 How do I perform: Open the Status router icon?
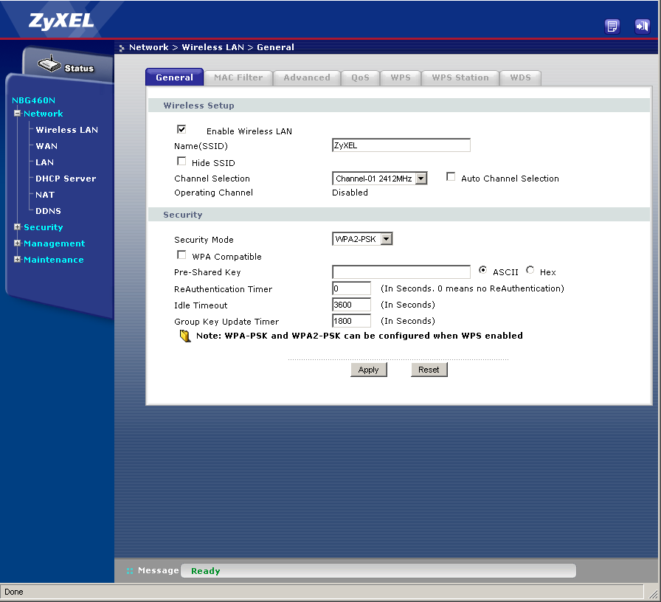[50, 66]
